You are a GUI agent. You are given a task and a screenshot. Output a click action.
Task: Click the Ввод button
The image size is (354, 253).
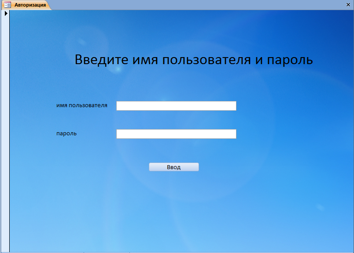click(174, 167)
